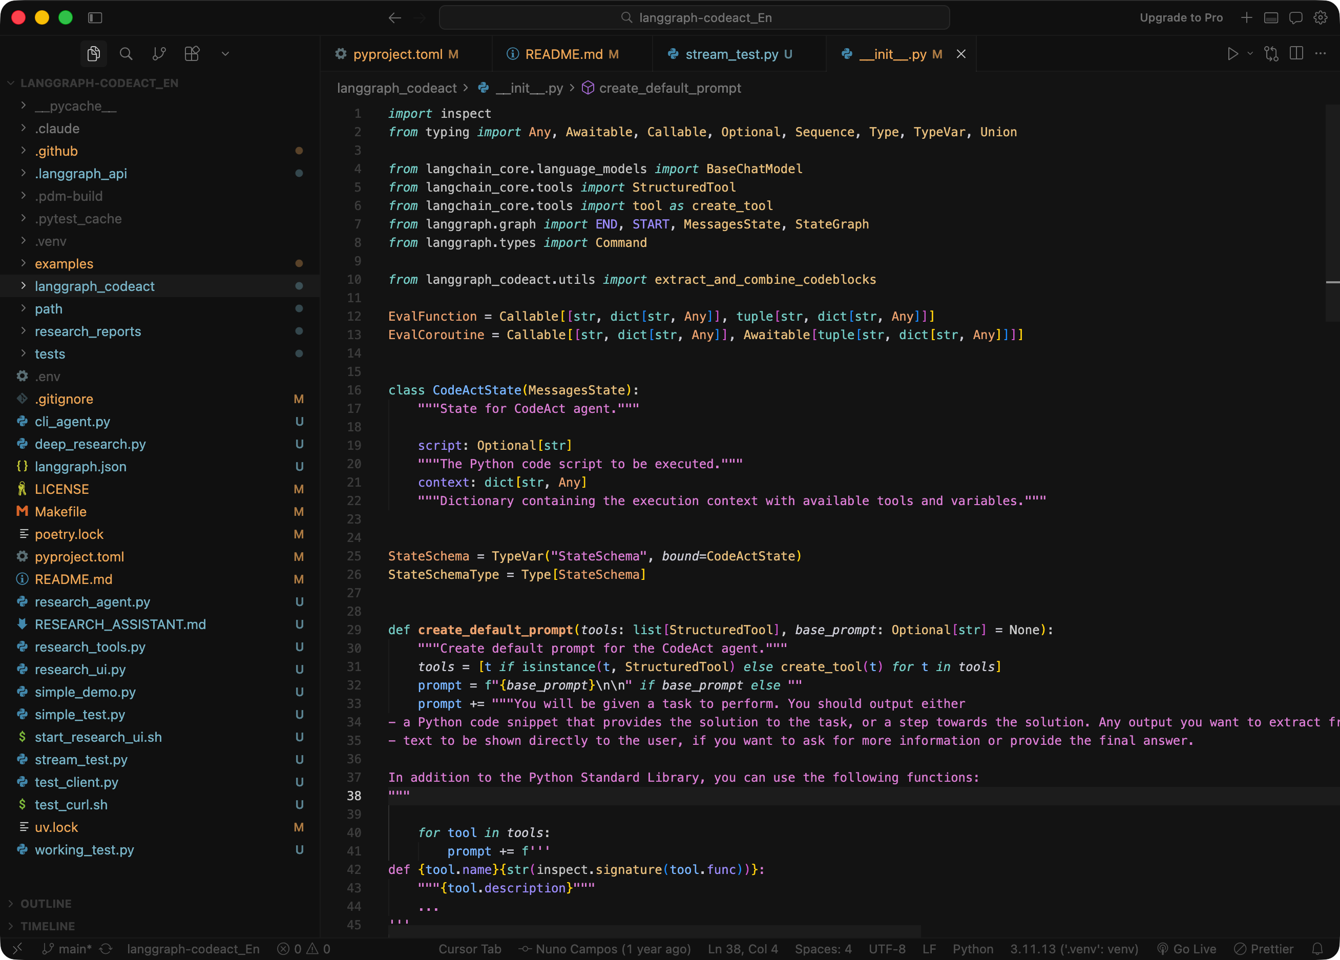Viewport: 1340px width, 960px height.
Task: Run the Python file play button
Action: [x=1232, y=54]
